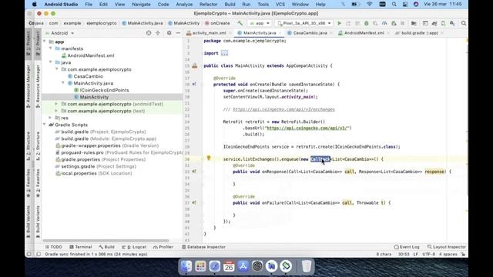Collapse the MainActivity.java tree node
The width and height of the screenshot is (493, 277).
click(x=63, y=83)
